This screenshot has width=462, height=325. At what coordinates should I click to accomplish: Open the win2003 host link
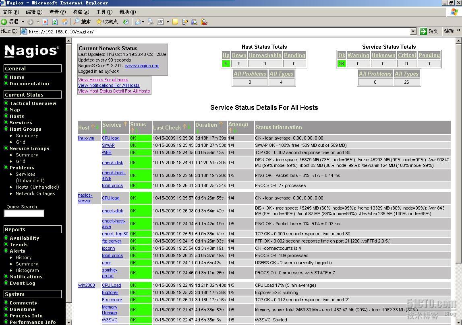pos(86,285)
